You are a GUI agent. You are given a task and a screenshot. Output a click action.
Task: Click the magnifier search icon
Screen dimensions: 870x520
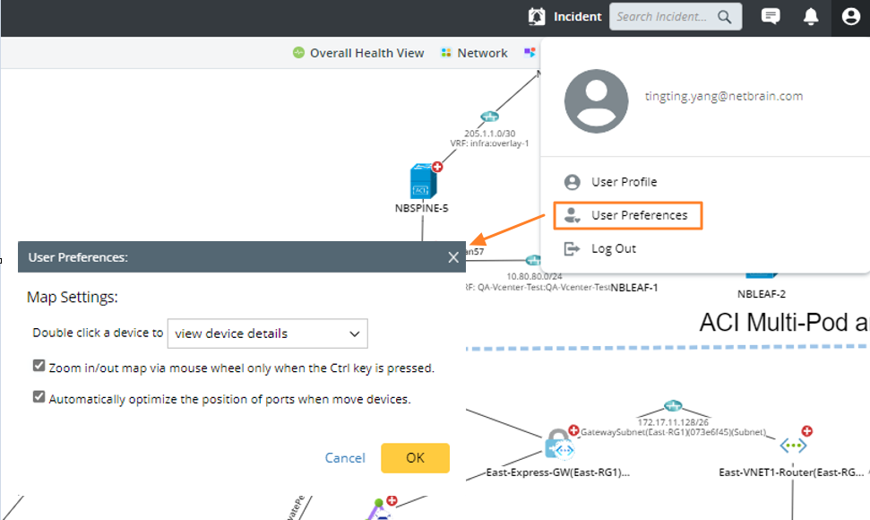[724, 17]
